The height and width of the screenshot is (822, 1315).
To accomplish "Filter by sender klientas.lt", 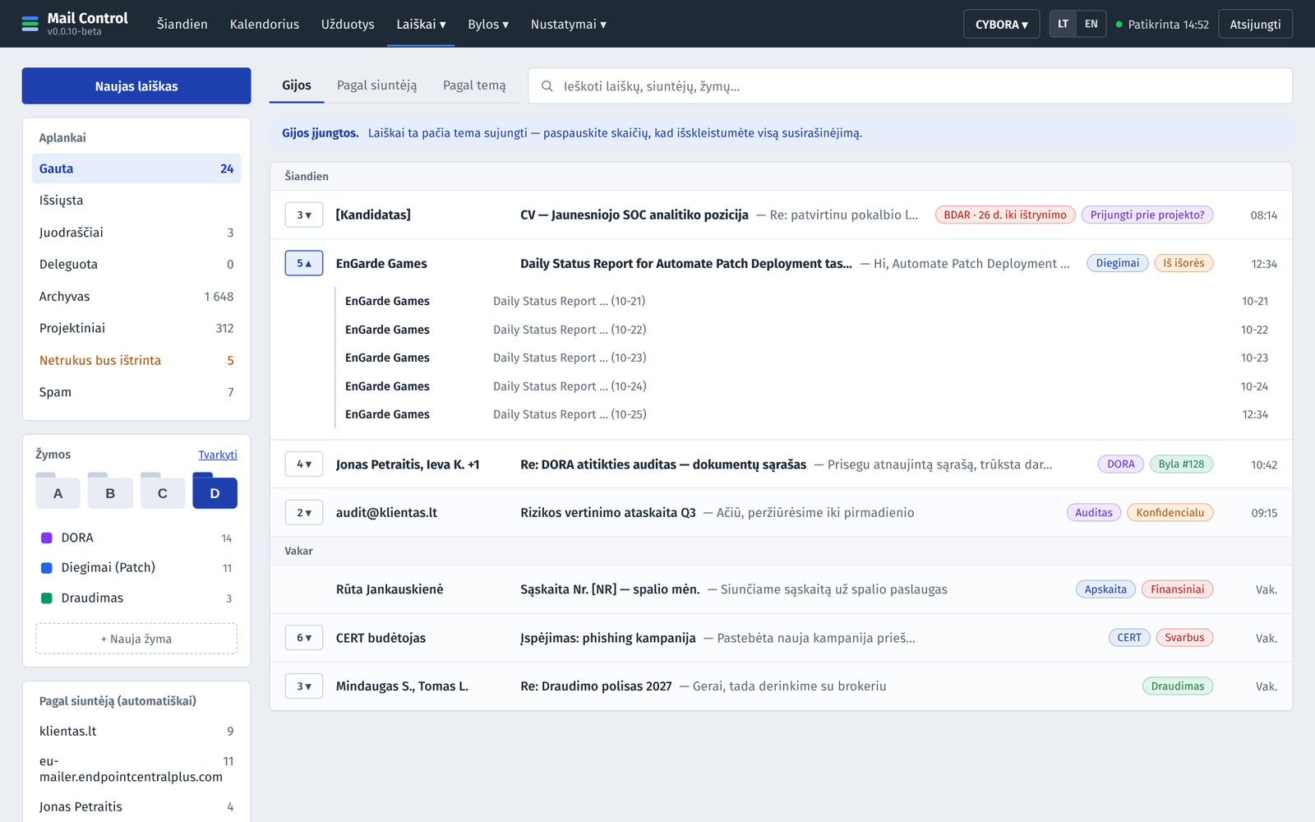I will coord(136,731).
